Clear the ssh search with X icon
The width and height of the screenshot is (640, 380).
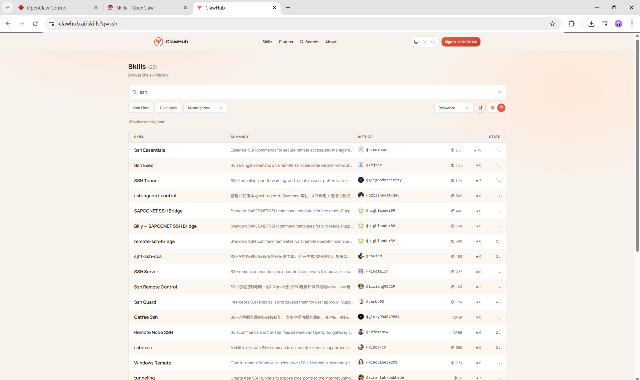tap(499, 92)
